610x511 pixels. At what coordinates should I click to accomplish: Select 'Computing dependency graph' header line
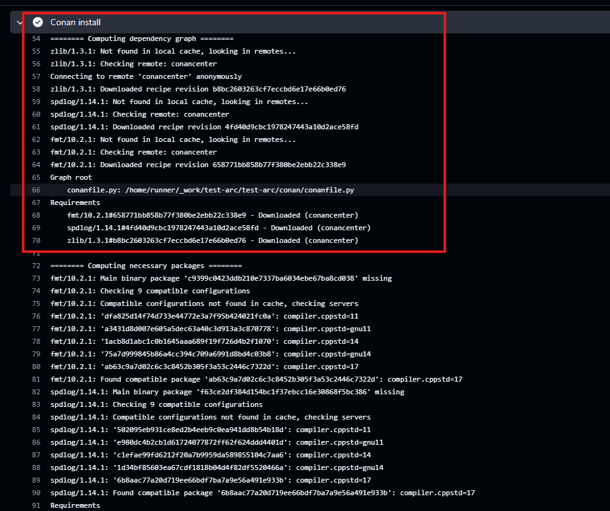click(142, 38)
